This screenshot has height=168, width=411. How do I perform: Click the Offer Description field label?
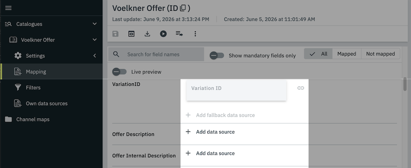(x=133, y=134)
